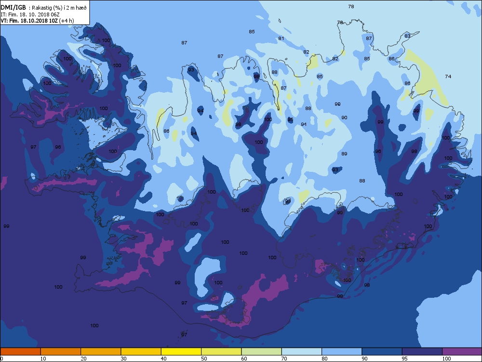Viewport: 482px width, 362px height.
Task: Click the 74 humidity value east of Iceland
Action: [448, 76]
